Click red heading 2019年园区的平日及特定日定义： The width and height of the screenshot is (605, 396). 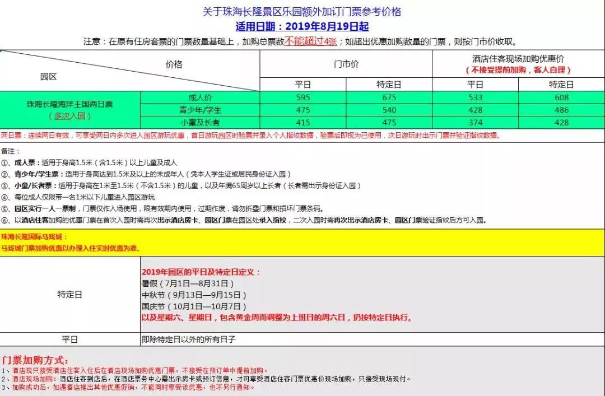coord(201,272)
